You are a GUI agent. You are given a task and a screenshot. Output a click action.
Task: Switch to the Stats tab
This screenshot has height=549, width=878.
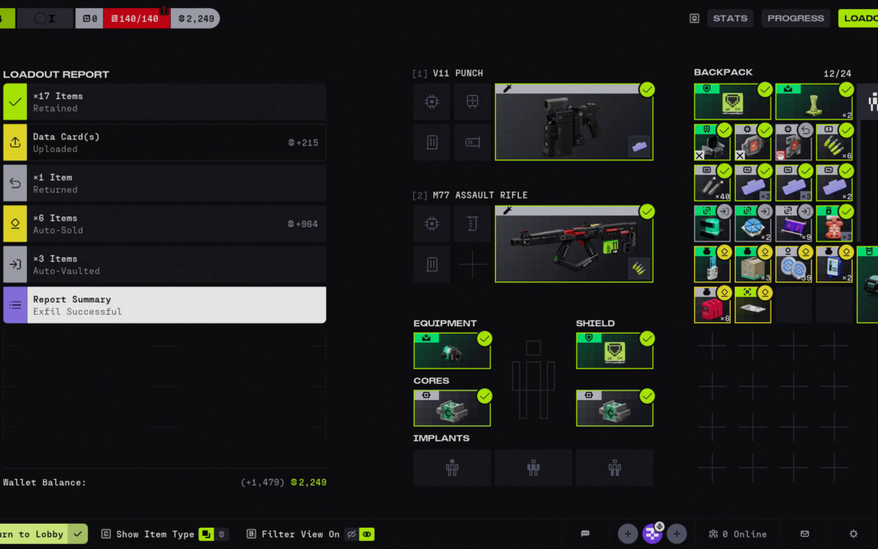(x=729, y=18)
